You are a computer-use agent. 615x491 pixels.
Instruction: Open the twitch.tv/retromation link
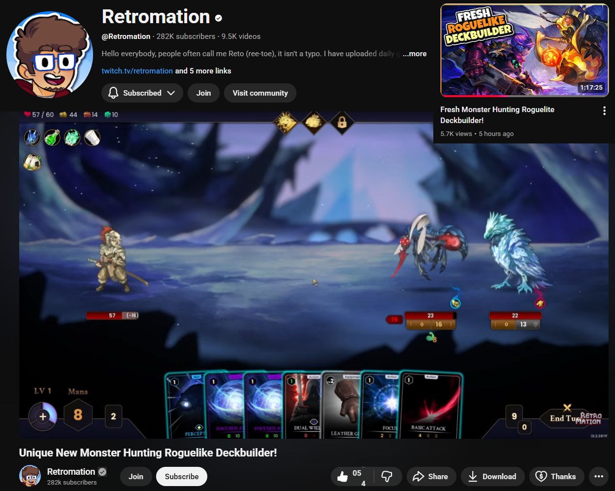[x=137, y=71]
